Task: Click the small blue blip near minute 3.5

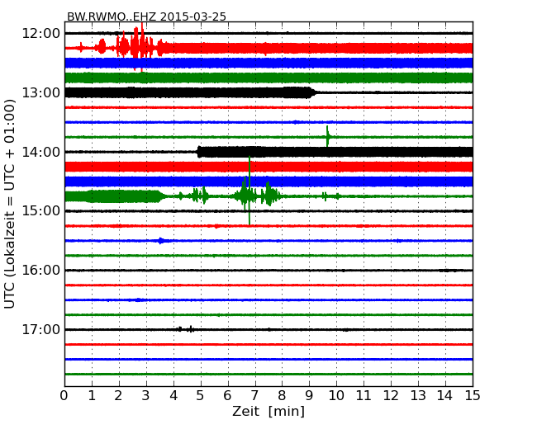Action: [x=160, y=241]
